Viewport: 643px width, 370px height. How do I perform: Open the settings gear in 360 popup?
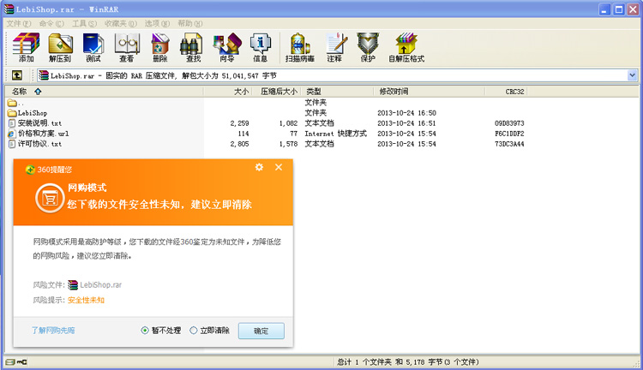tap(259, 167)
